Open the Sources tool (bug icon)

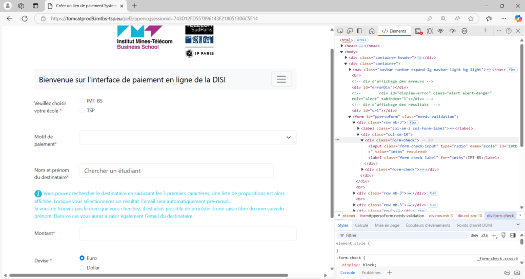point(429,31)
